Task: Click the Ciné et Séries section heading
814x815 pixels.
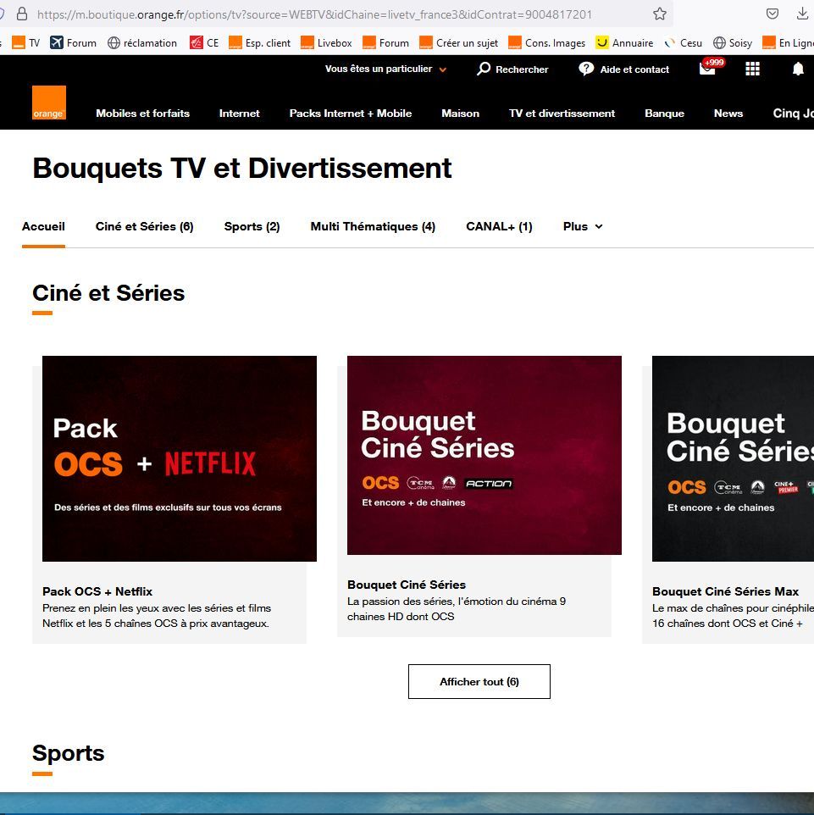Action: [x=108, y=292]
